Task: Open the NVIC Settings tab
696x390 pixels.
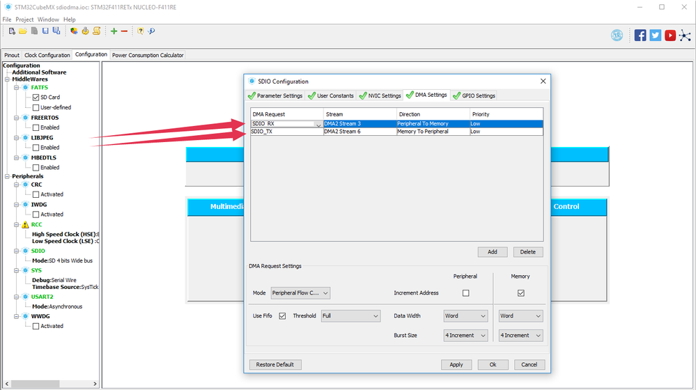Action: coord(380,95)
